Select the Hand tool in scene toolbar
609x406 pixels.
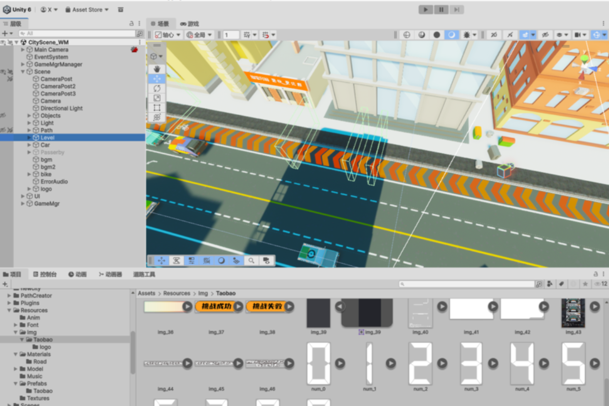click(x=157, y=69)
